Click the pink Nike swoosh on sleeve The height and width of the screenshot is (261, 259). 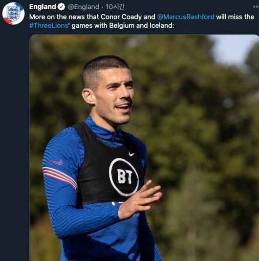pyautogui.click(x=56, y=162)
